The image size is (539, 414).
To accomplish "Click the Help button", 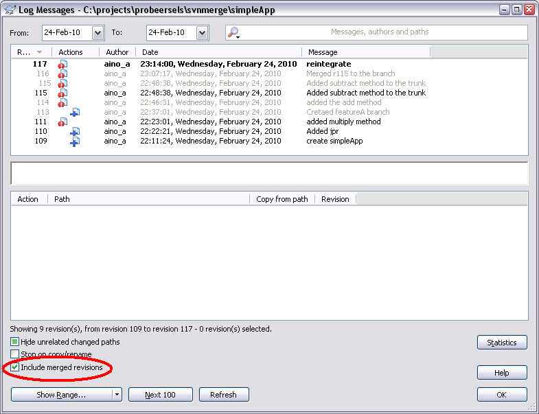I will [502, 373].
